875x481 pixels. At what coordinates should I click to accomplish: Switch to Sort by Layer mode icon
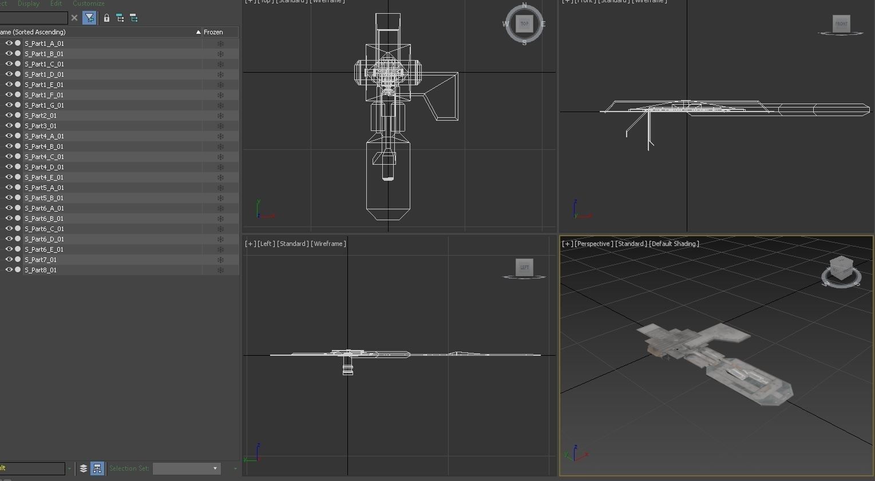click(x=84, y=468)
